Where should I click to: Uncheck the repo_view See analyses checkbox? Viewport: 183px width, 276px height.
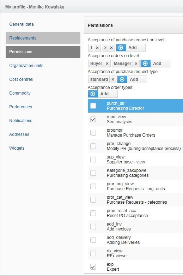[93, 119]
